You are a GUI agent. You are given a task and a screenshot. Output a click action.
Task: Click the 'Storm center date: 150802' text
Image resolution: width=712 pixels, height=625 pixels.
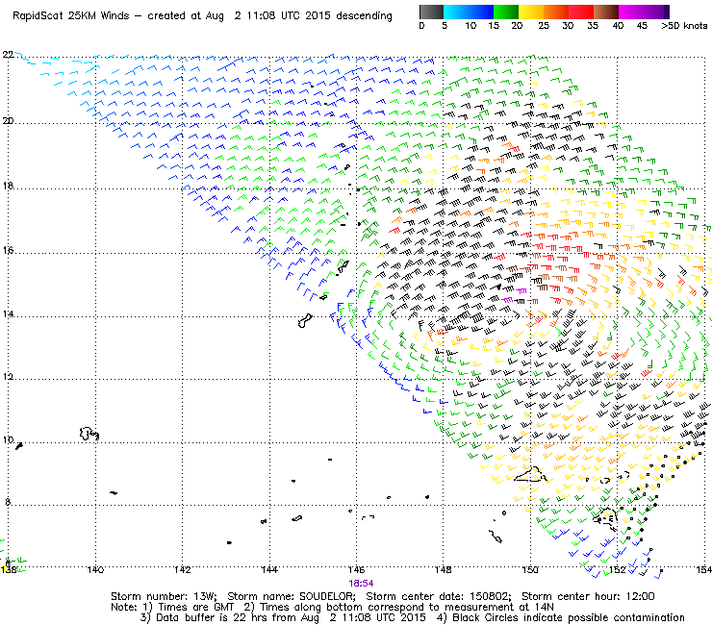[x=439, y=596]
